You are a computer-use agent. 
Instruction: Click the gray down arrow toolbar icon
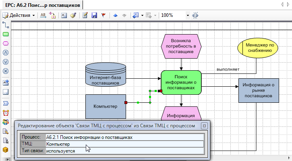124,15
